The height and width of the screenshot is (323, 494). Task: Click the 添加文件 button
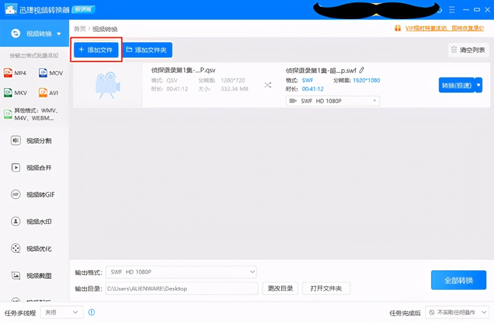pos(96,50)
